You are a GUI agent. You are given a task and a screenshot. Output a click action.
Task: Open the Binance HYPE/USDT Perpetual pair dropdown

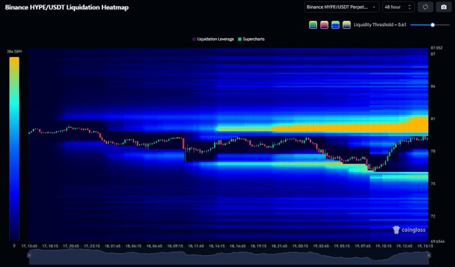click(341, 7)
